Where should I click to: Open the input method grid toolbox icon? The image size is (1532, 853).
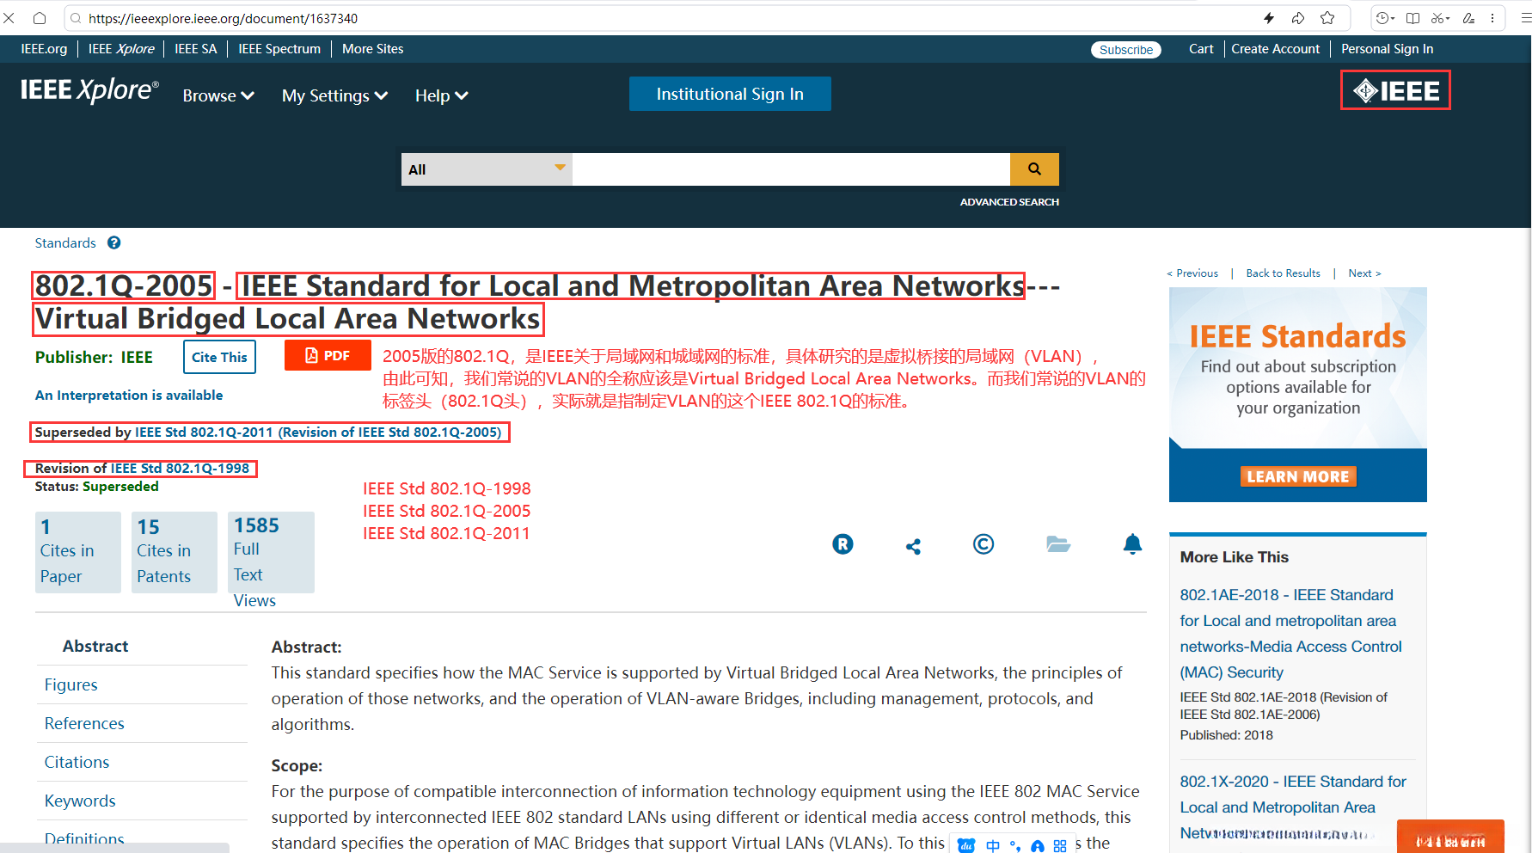pos(1060,845)
